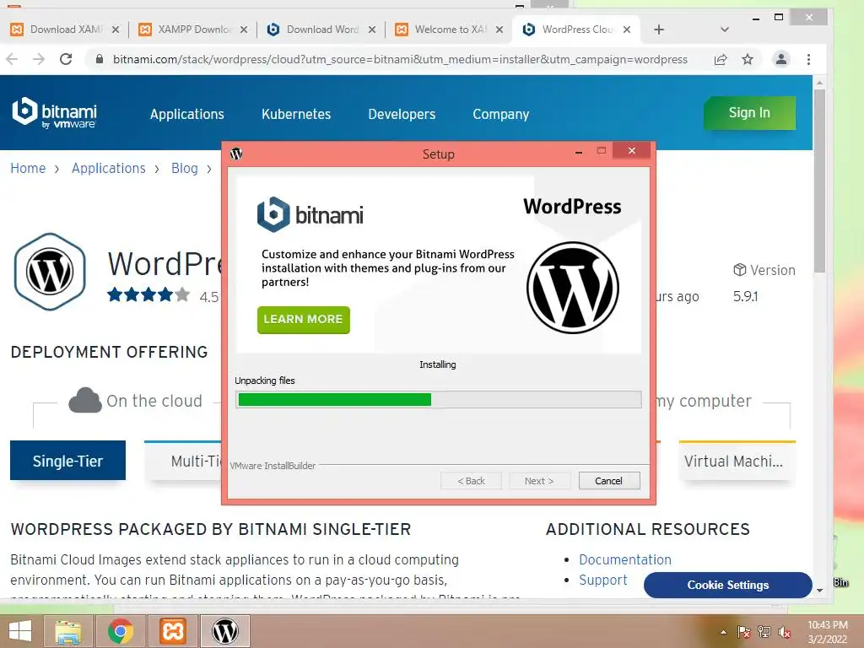
Task: Click the taskbar clock
Action: (828, 632)
